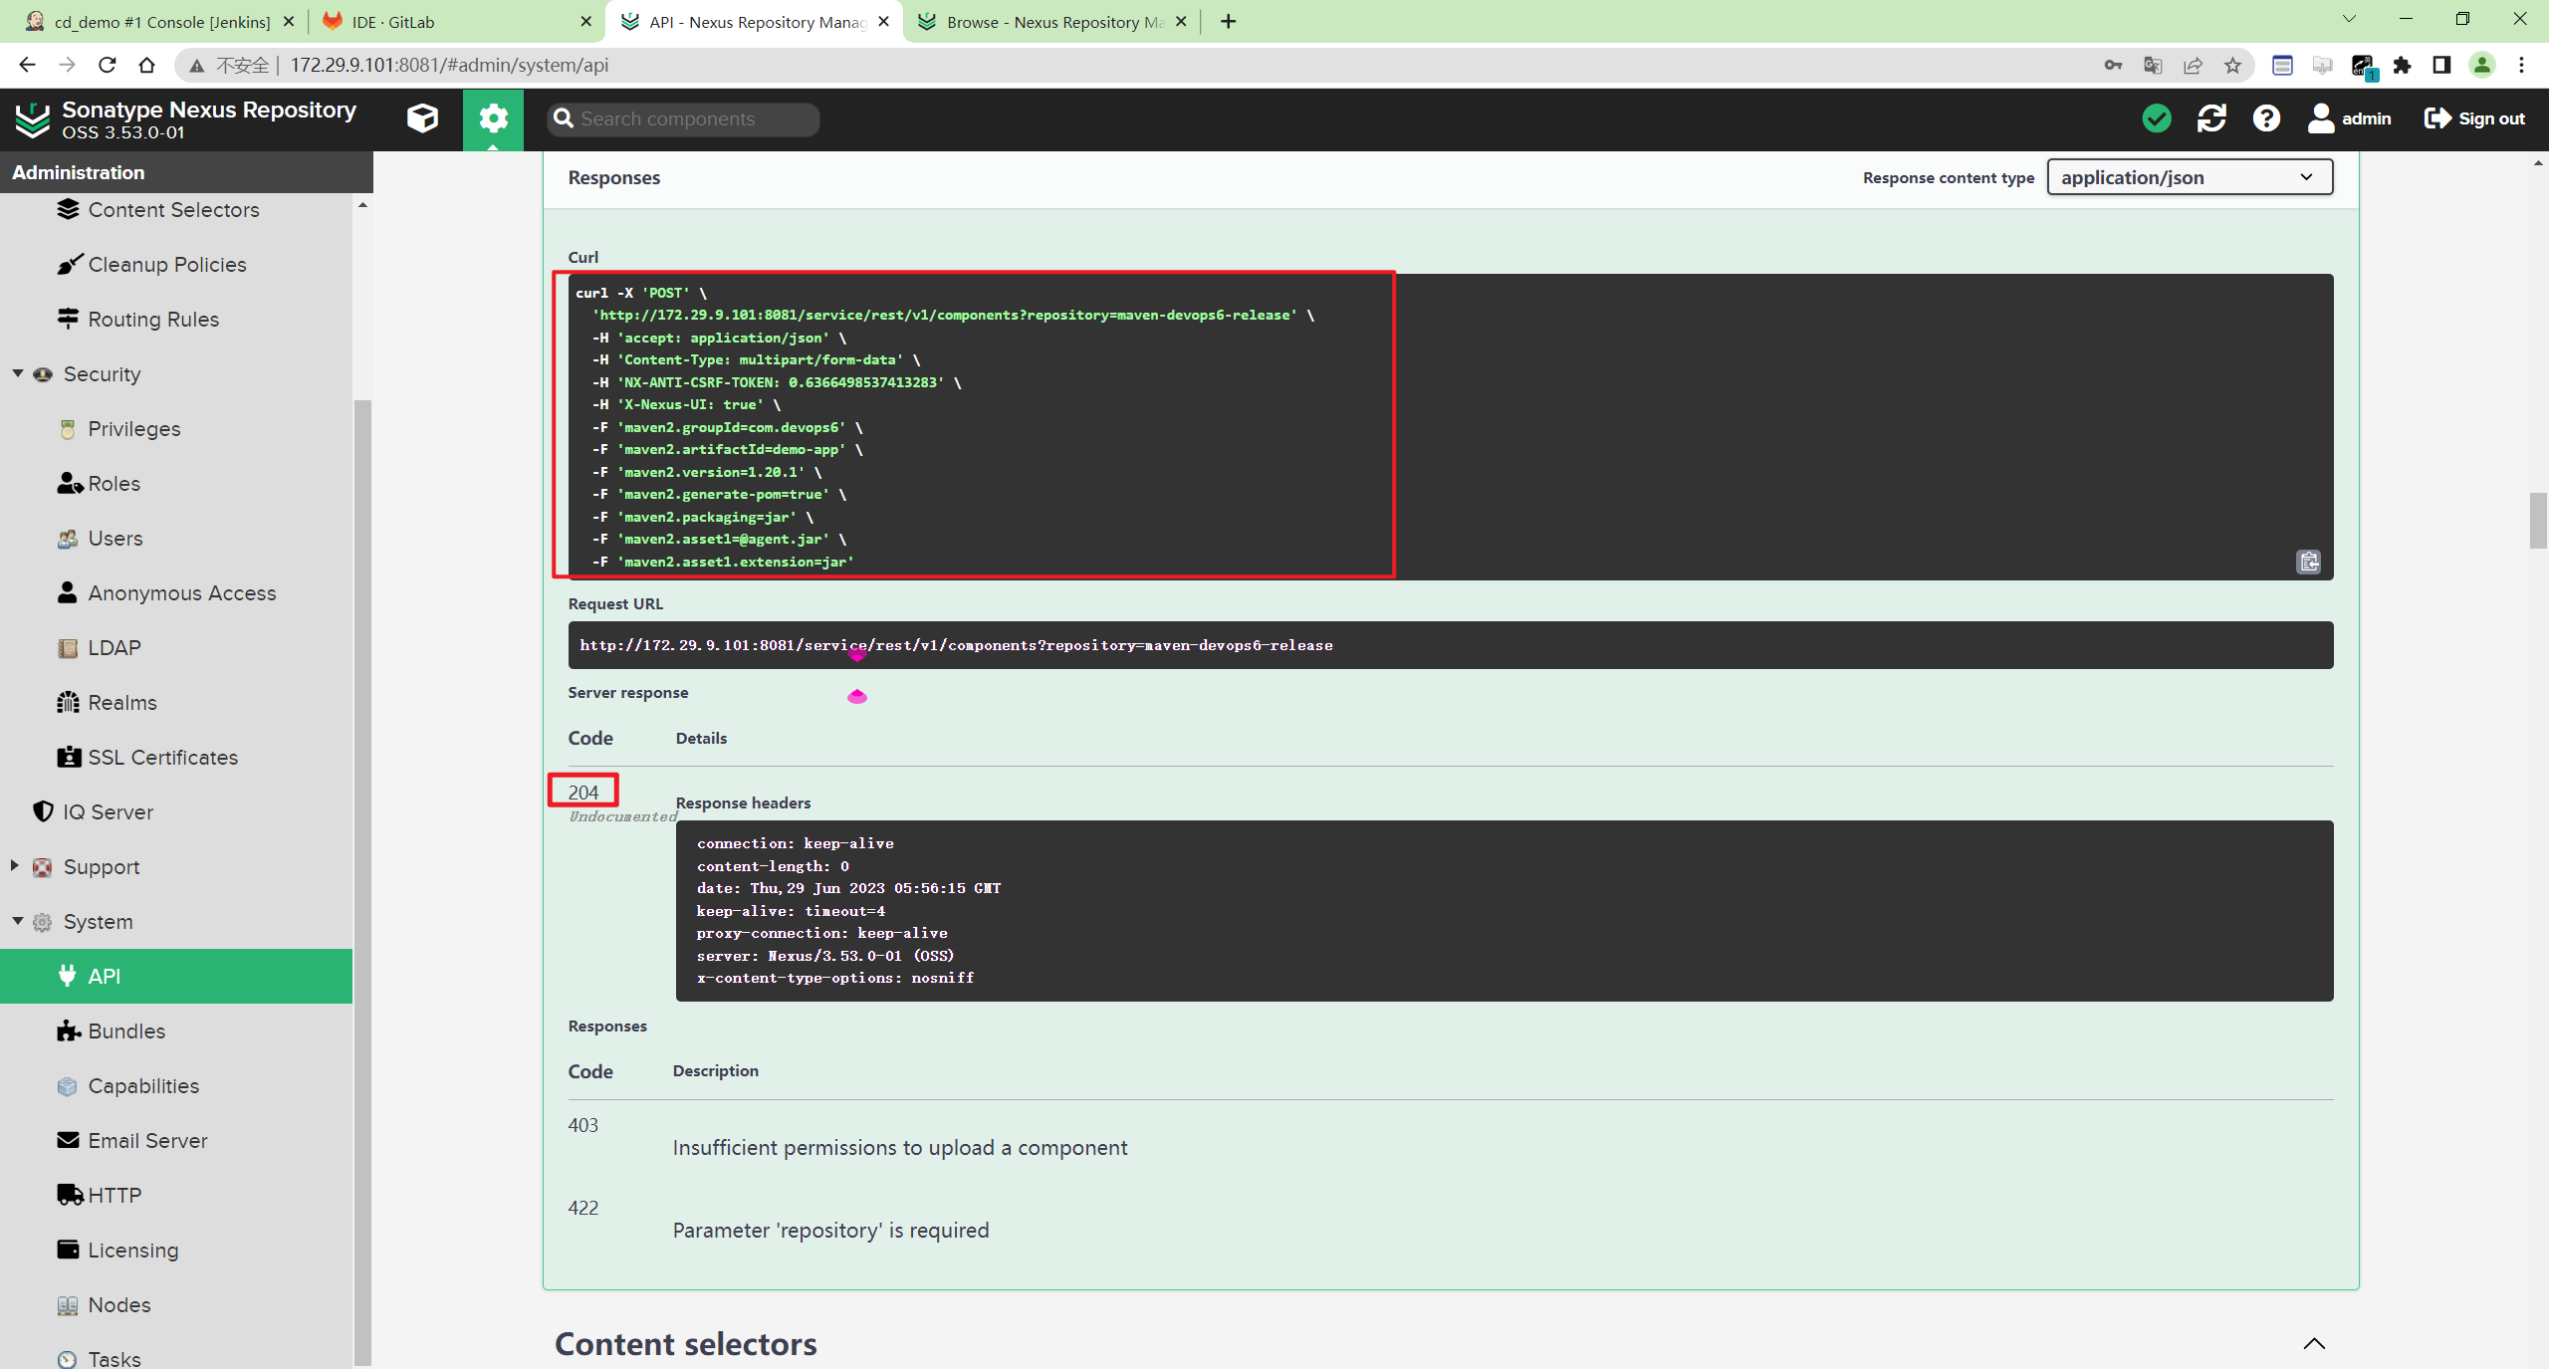Open browser profile avatar
This screenshot has height=1369, width=2549.
(2481, 65)
